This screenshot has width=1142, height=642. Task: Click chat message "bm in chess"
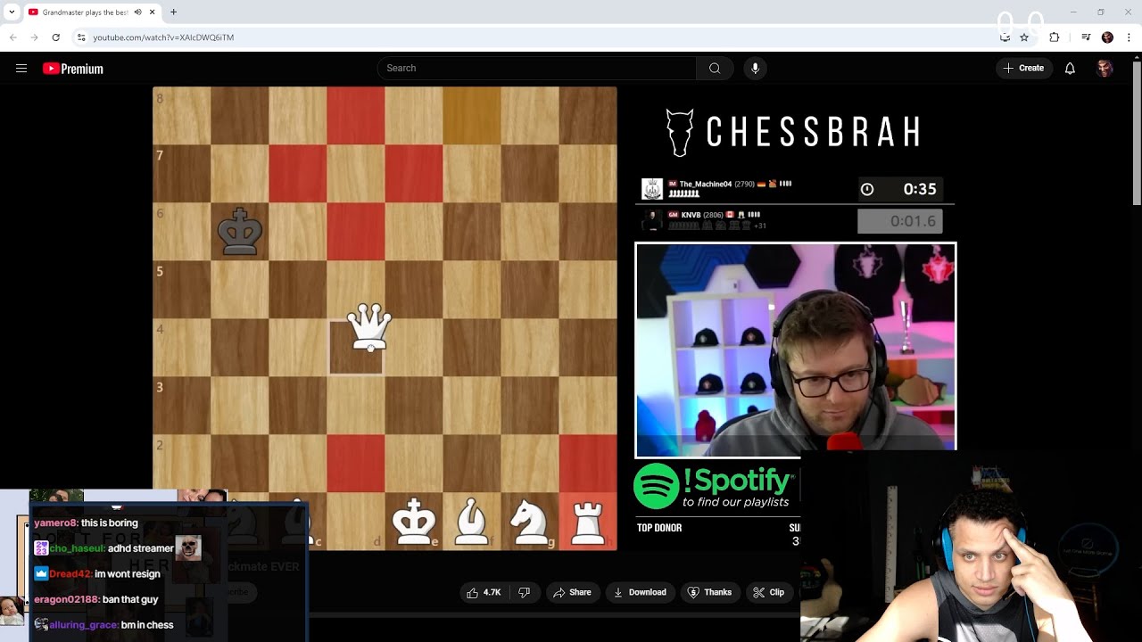pyautogui.click(x=148, y=625)
